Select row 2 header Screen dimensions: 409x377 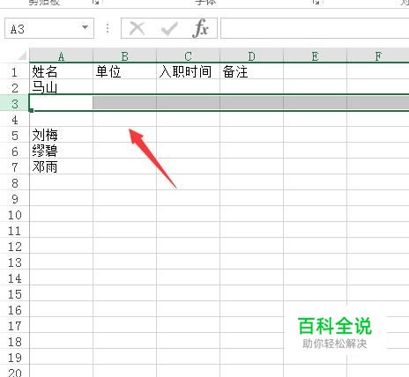point(15,87)
